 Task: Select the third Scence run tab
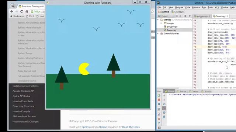194,91
